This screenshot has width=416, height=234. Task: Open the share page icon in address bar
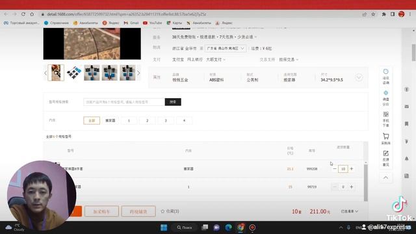point(364,14)
